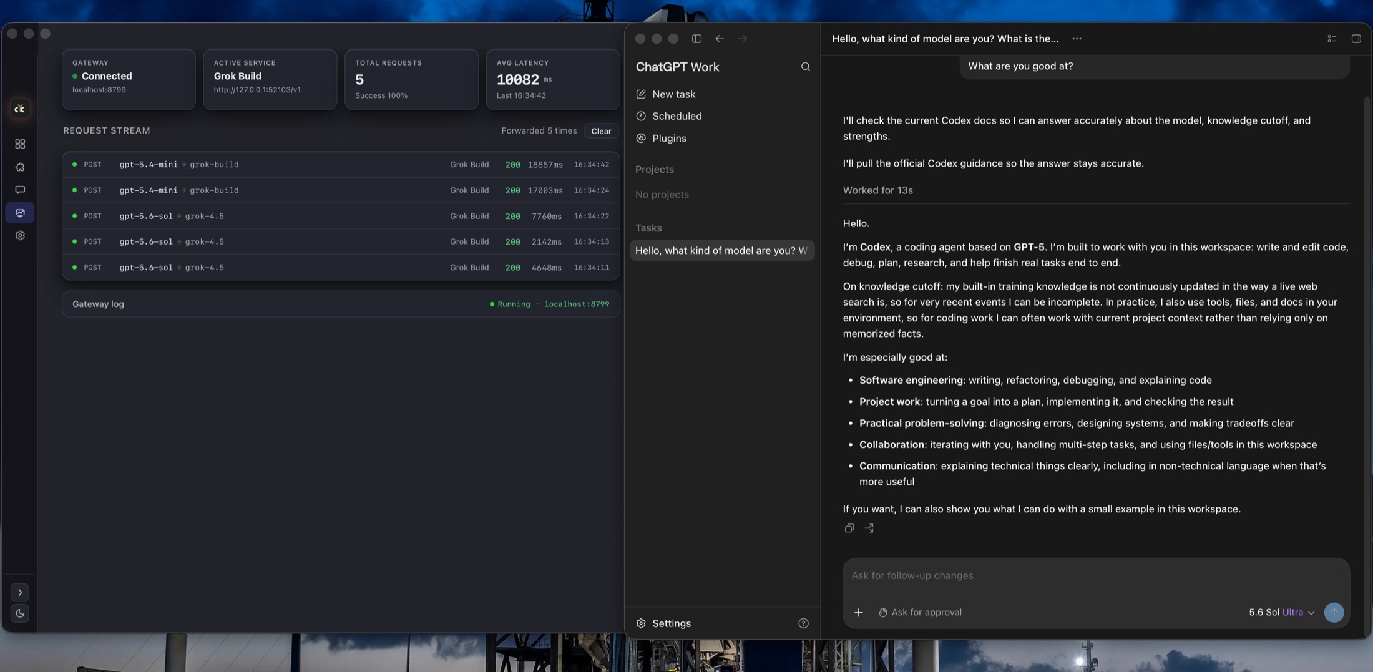The width and height of the screenshot is (1373, 672).
Task: Clear the request stream
Action: coord(601,131)
